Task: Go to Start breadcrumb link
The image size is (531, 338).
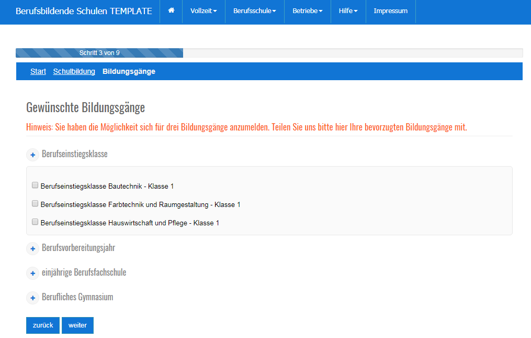Action: click(38, 71)
